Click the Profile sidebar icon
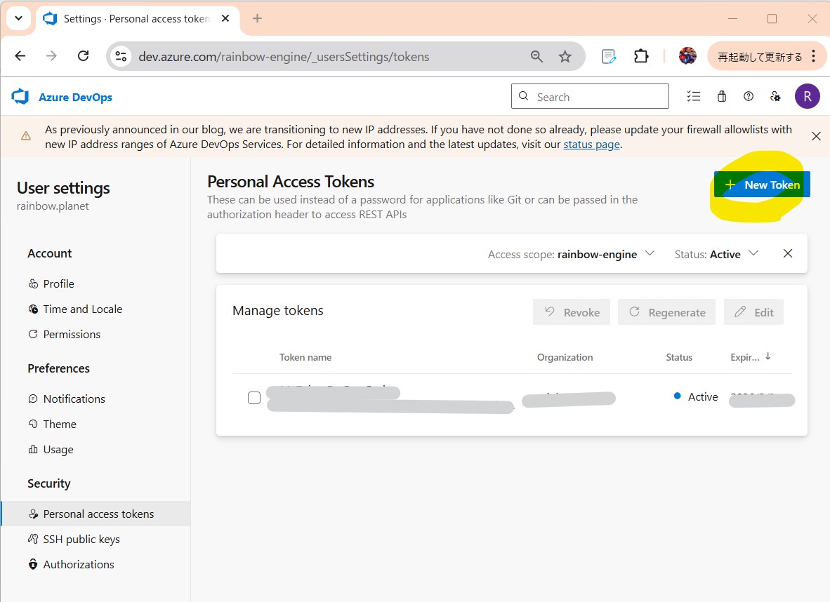 tap(33, 284)
